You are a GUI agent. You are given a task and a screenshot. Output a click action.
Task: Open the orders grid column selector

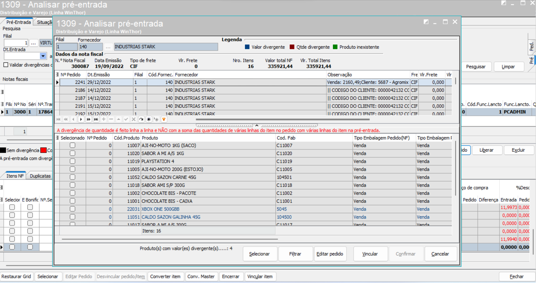[x=57, y=75]
